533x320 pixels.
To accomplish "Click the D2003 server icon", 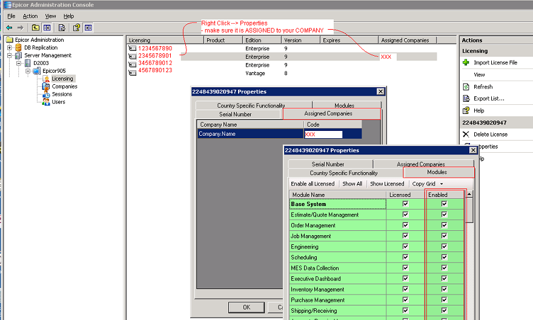I will [x=28, y=63].
